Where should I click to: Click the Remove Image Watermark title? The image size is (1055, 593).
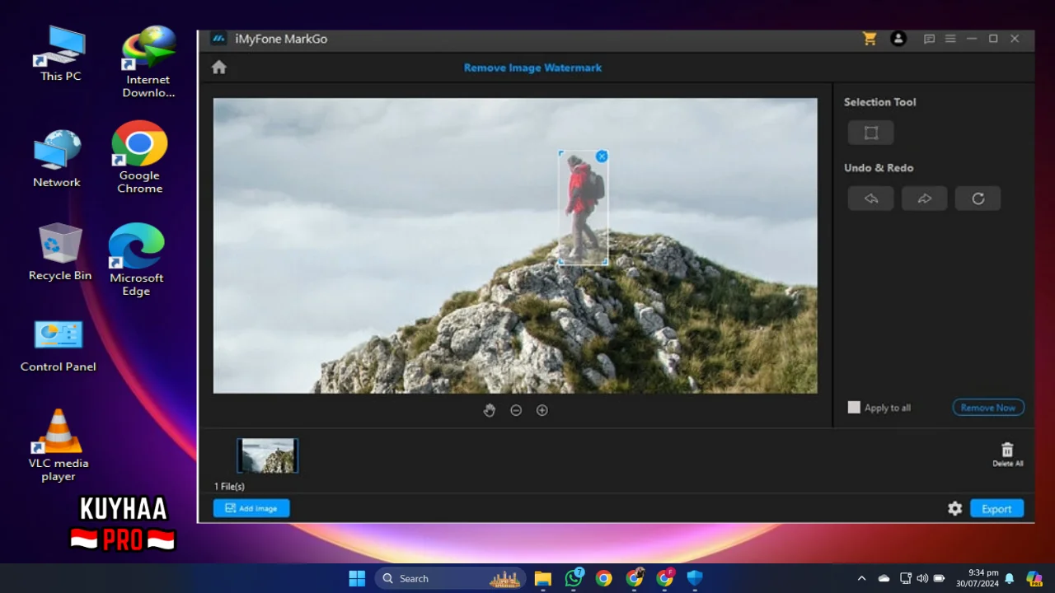click(x=532, y=68)
